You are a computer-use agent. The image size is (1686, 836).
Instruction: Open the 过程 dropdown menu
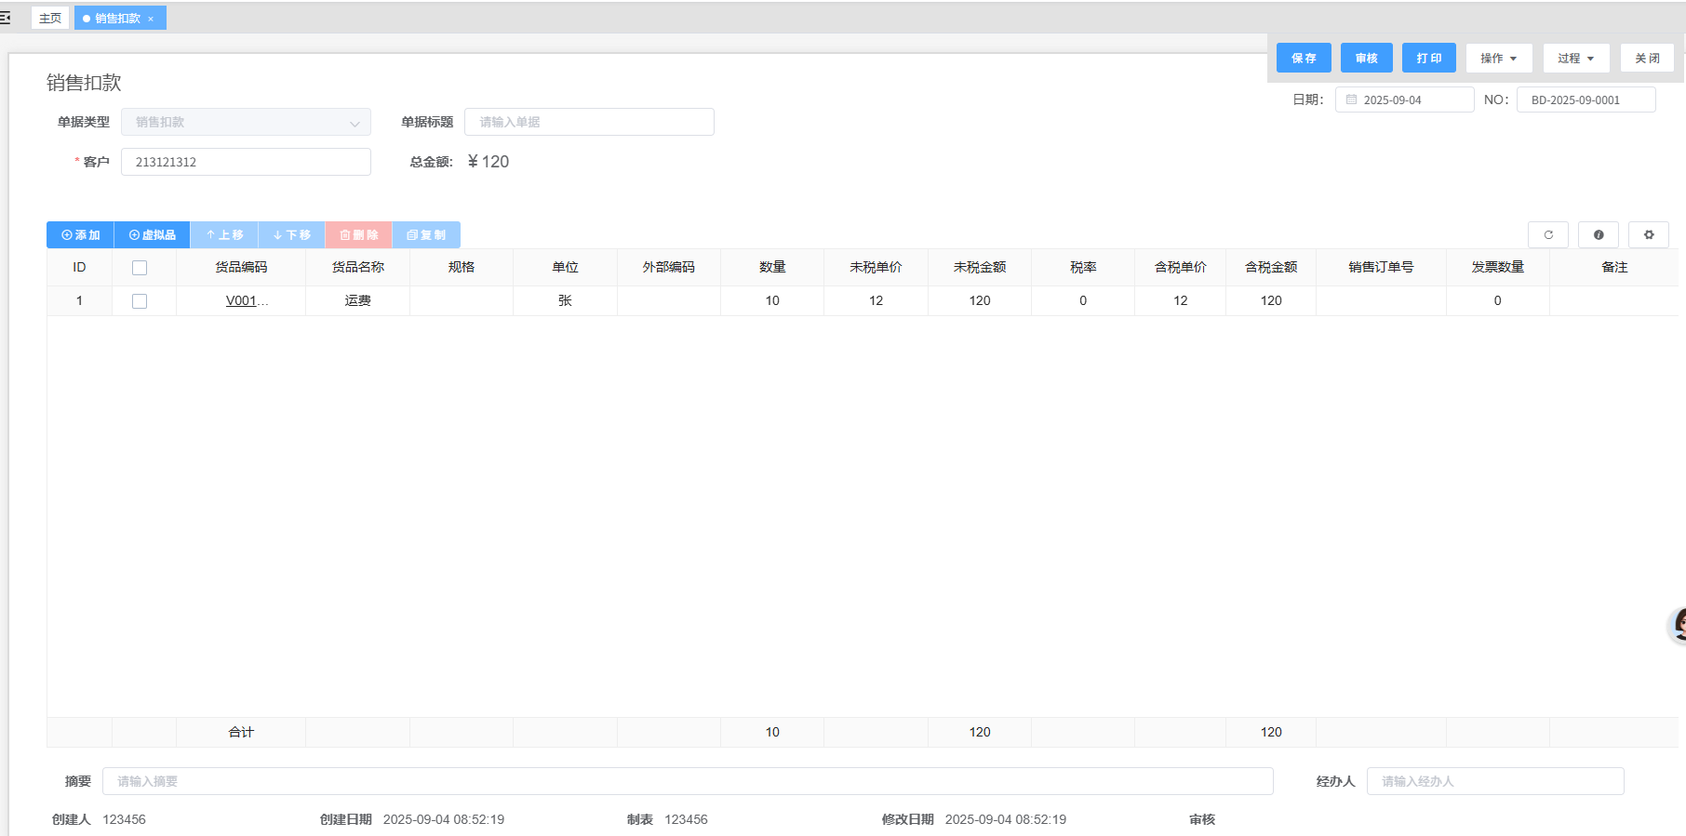coord(1575,59)
